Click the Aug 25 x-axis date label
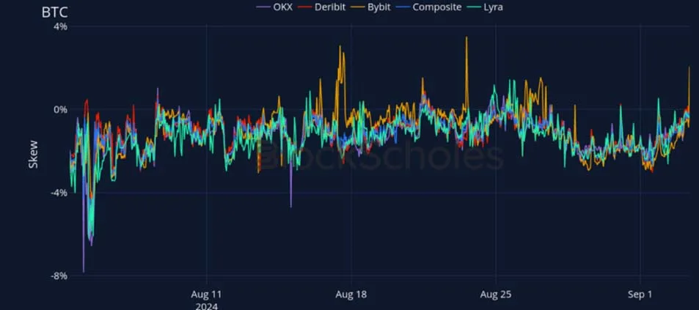The image size is (699, 310). click(496, 295)
